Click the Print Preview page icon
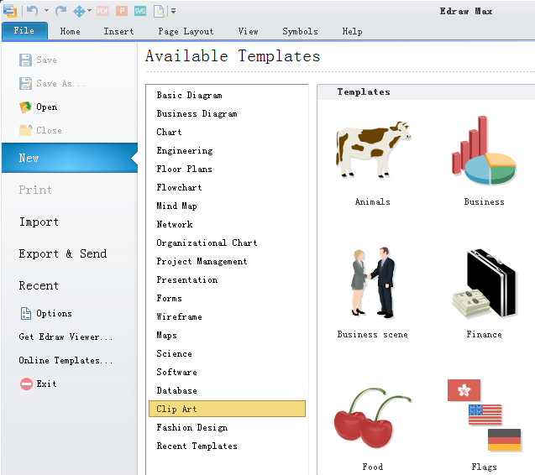Screen dimensions: 535x475 [160, 11]
